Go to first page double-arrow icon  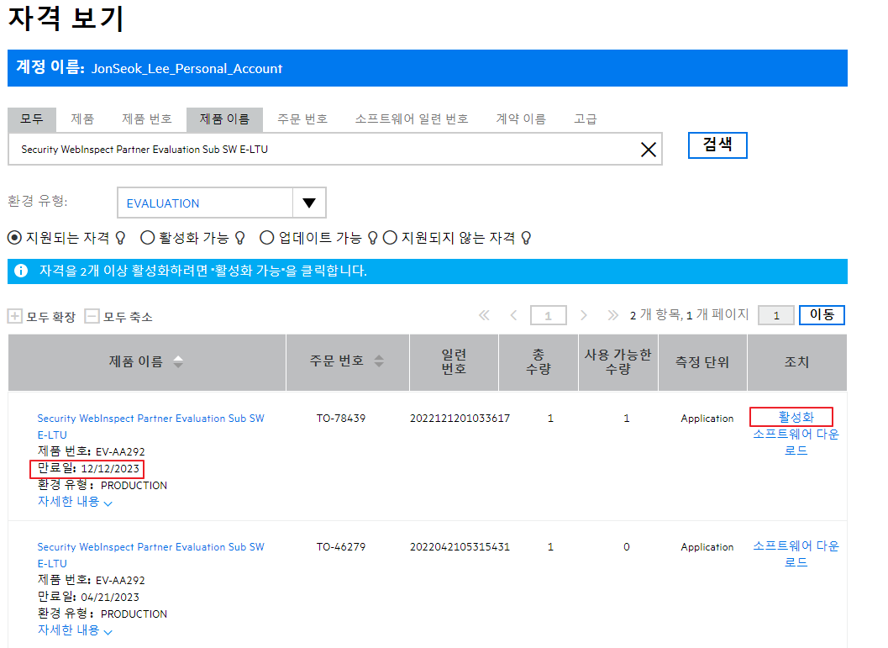[x=484, y=315]
